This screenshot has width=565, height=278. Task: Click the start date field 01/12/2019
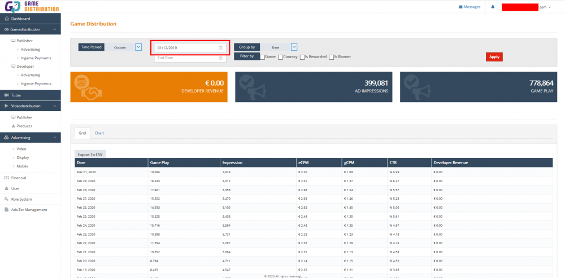(x=190, y=47)
